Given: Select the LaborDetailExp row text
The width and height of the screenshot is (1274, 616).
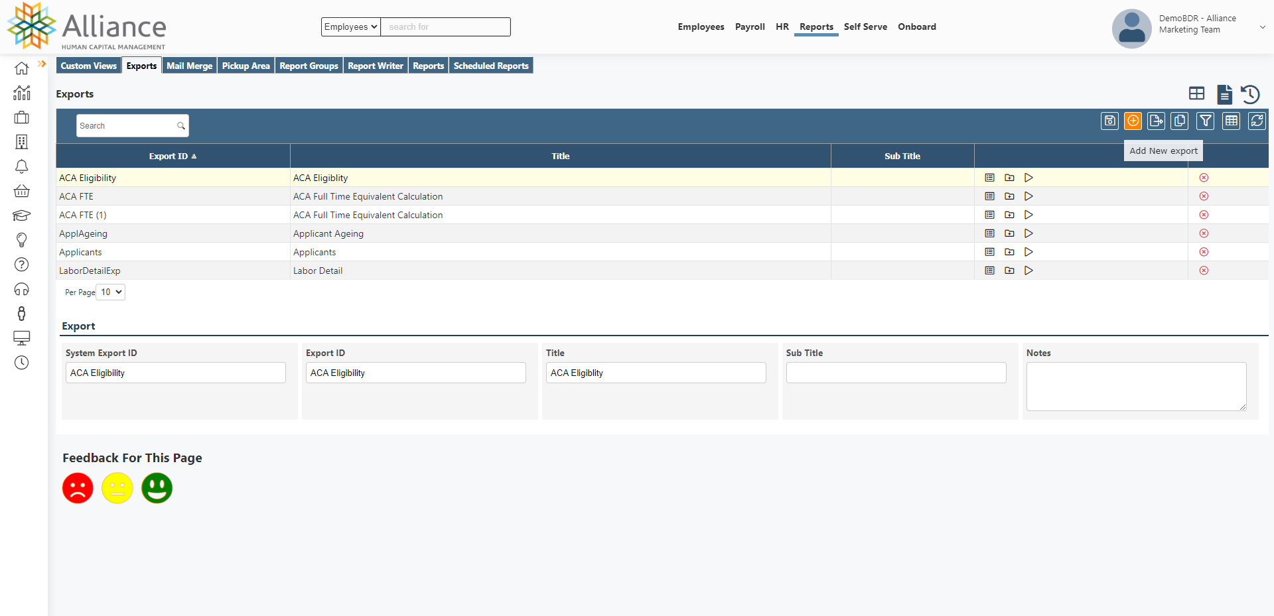Looking at the screenshot, I should click(x=90, y=271).
